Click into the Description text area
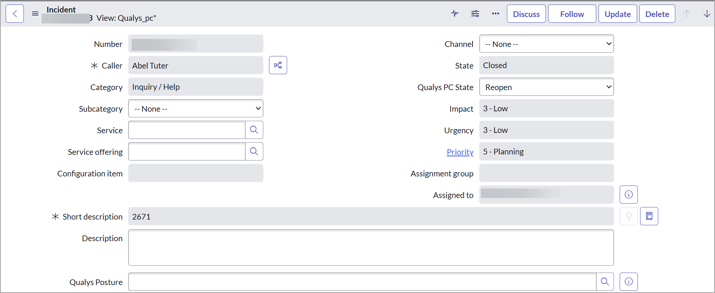 coord(371,248)
